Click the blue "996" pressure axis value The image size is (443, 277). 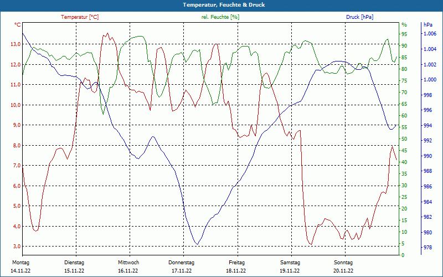tap(427, 110)
